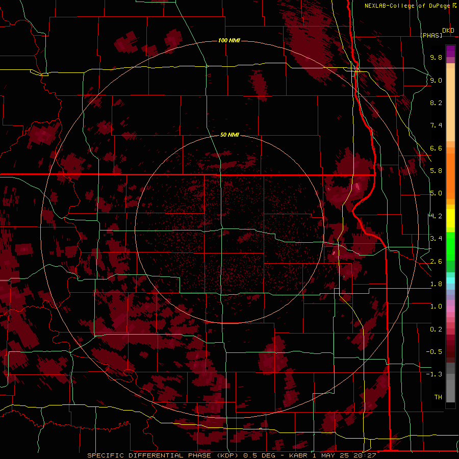
Task: Click the -0.5 legend value
Action: pos(434,352)
